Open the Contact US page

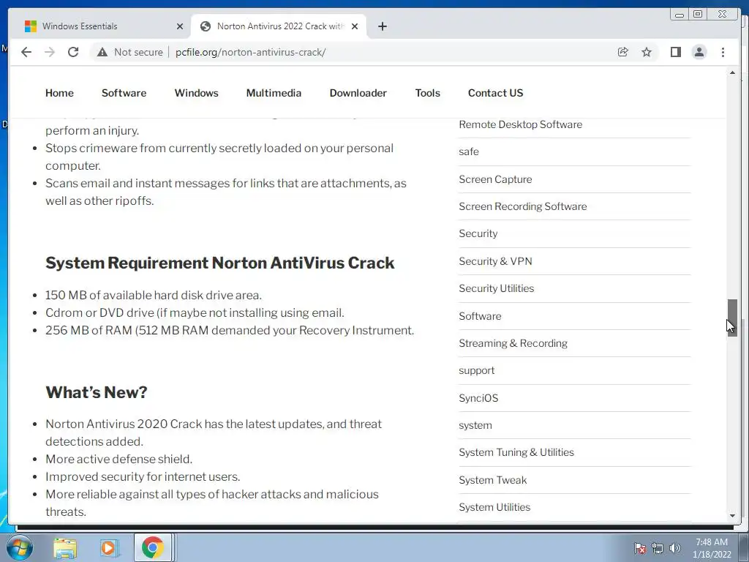pyautogui.click(x=495, y=93)
